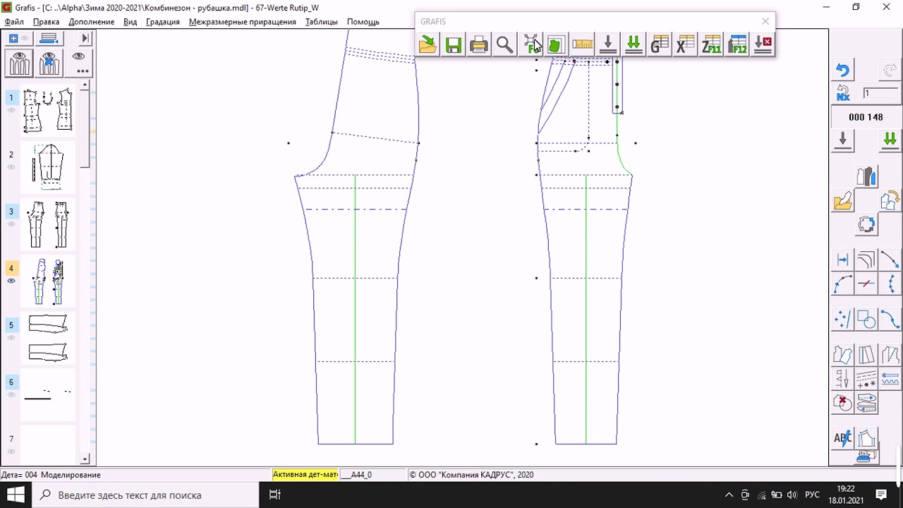
Task: Click the piece list layout icon
Action: [49, 38]
